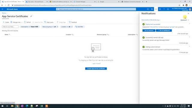Open Windows Action Center icon
Viewport: 192px width, 108px height.
189,106
